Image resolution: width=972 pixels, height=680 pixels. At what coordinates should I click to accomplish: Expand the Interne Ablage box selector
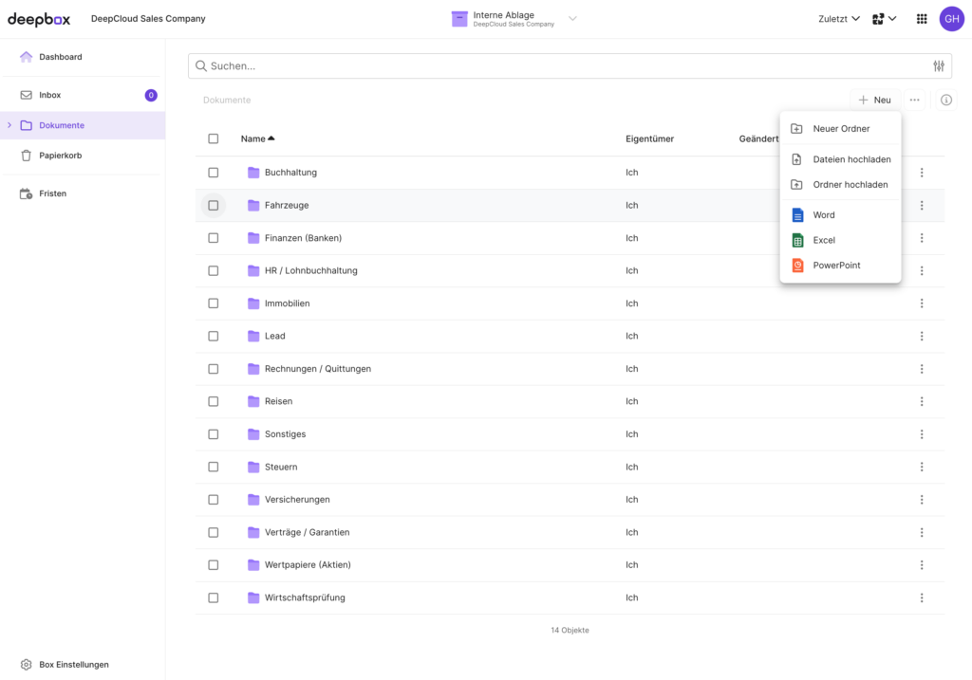pyautogui.click(x=571, y=18)
